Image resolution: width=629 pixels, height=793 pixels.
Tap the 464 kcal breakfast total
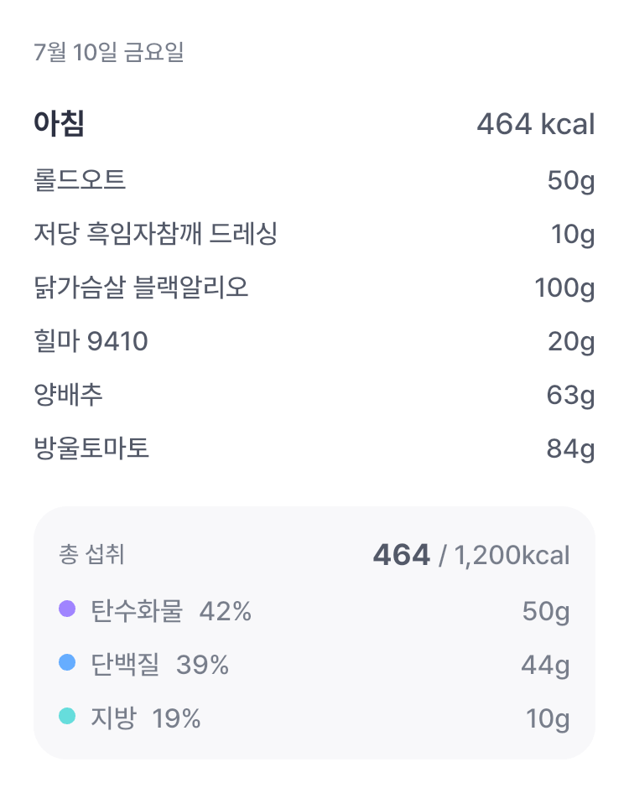tap(536, 124)
